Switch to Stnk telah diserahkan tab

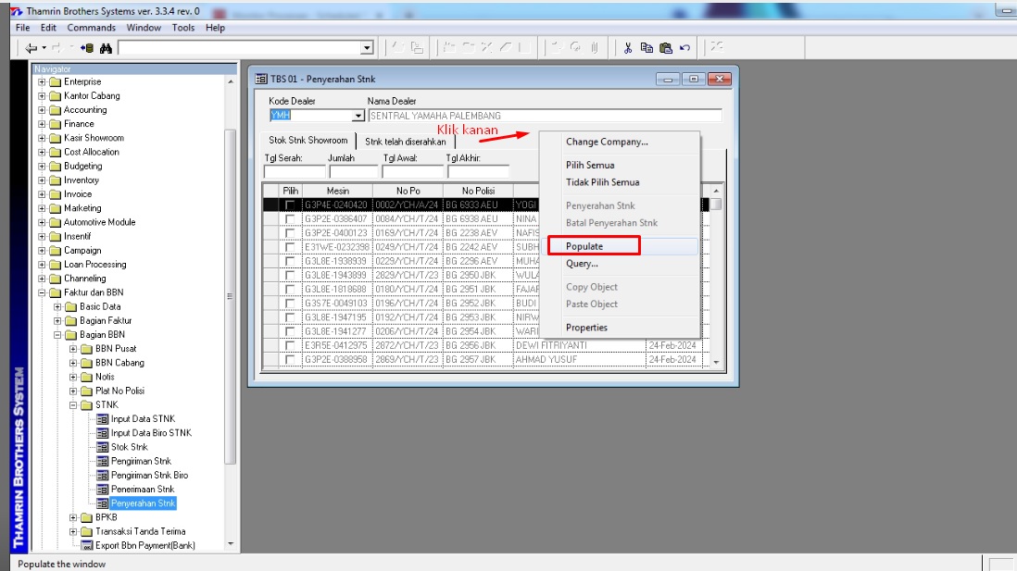[405, 142]
